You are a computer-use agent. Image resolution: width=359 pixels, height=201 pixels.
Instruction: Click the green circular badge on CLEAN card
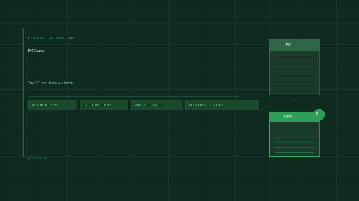[319, 115]
